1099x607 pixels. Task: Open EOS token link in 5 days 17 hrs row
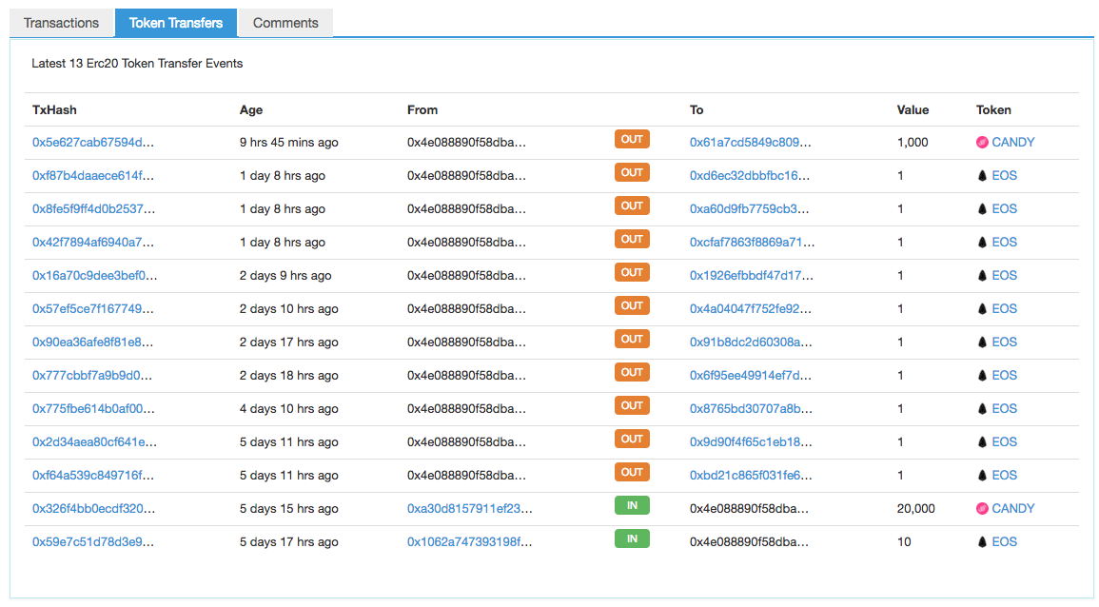click(1005, 541)
